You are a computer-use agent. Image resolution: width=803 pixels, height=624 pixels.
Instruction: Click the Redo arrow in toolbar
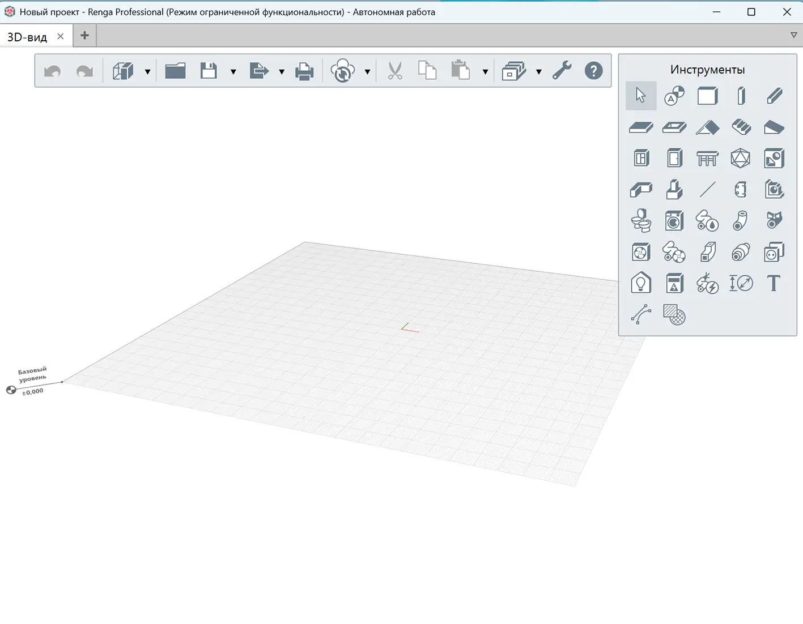pos(85,71)
